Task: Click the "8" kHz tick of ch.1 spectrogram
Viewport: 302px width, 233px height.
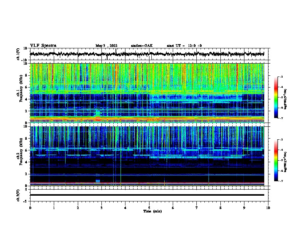Action: pyautogui.click(x=26, y=75)
